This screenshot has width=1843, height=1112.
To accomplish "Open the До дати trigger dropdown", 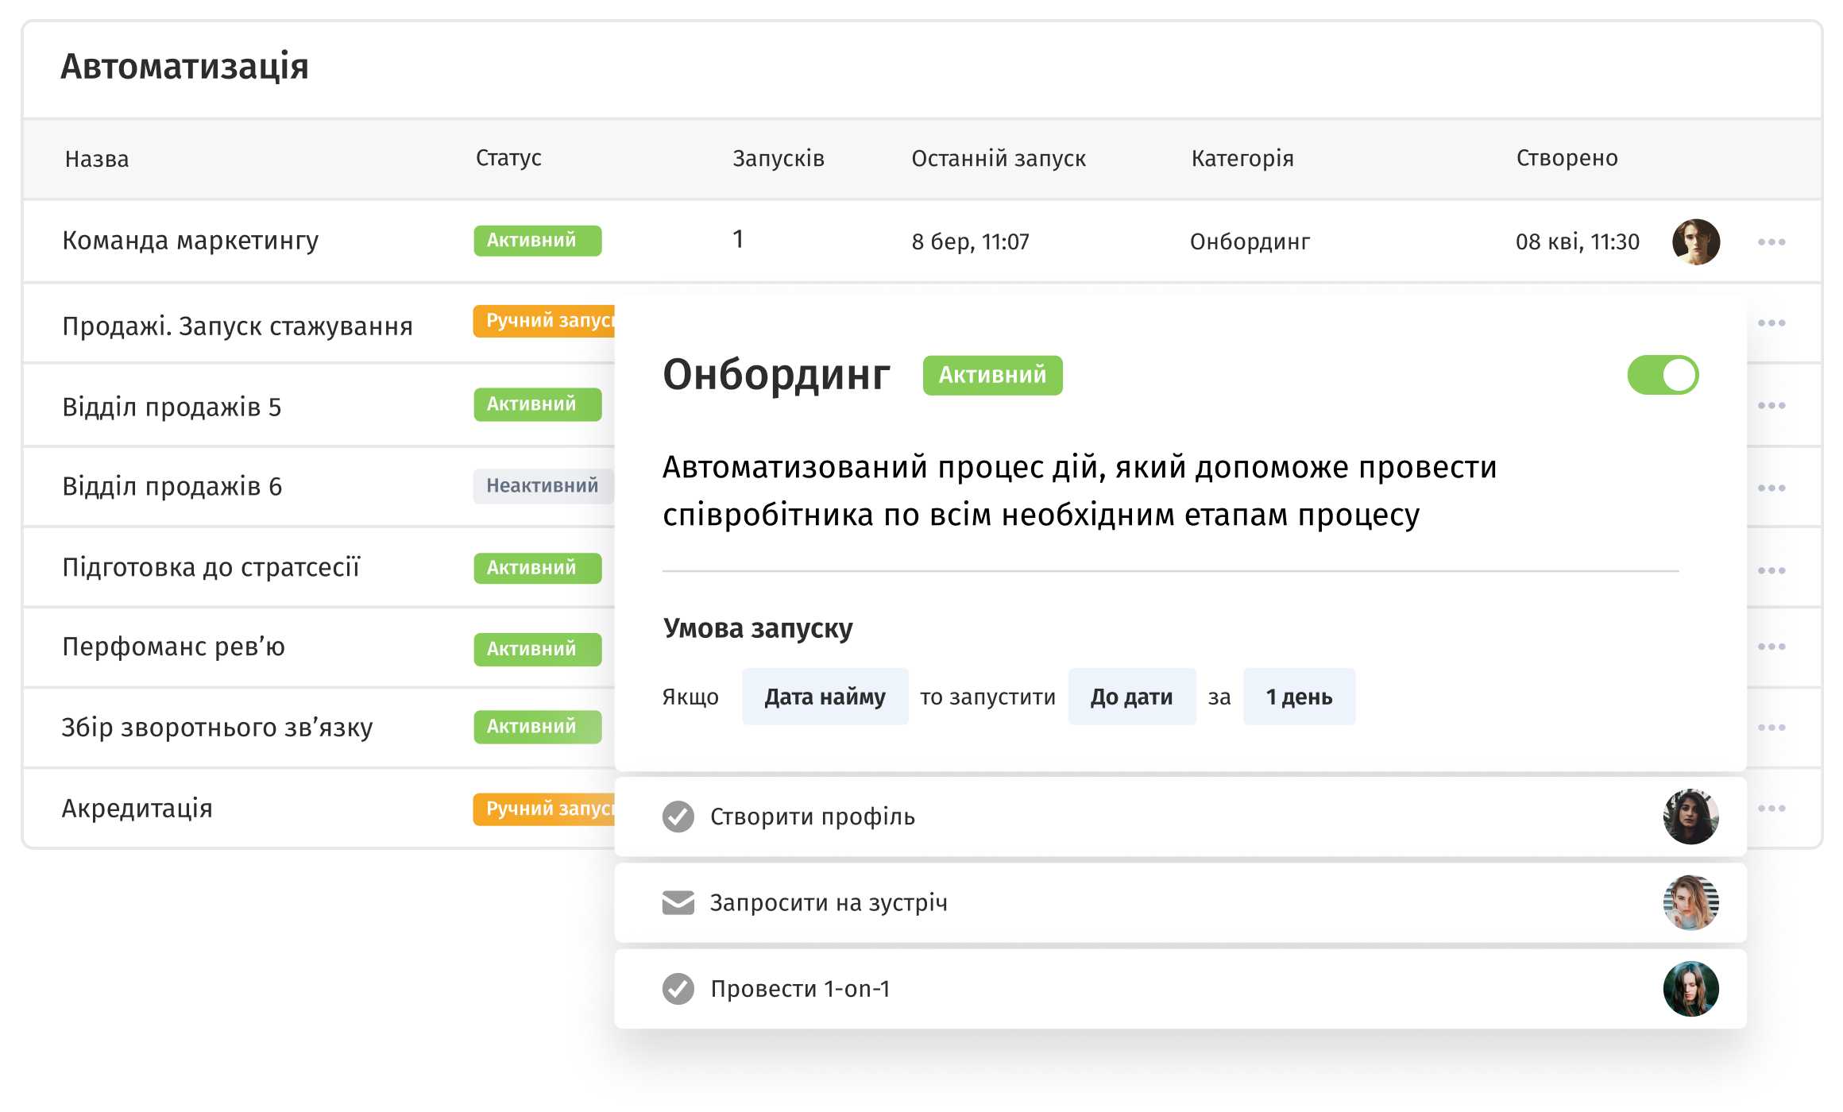I will (1131, 697).
